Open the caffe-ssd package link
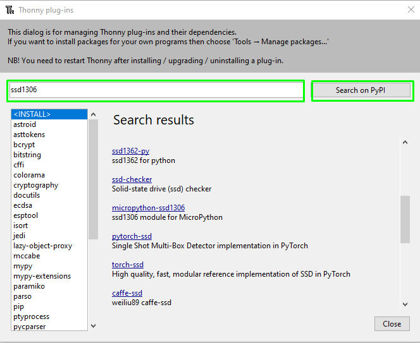This screenshot has width=420, height=343. 127,293
